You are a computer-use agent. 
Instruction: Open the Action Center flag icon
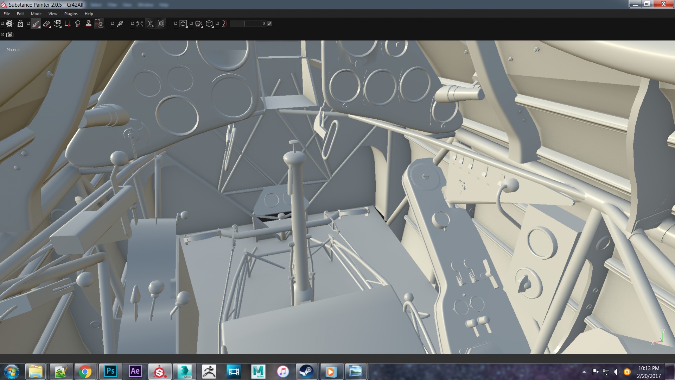click(596, 372)
